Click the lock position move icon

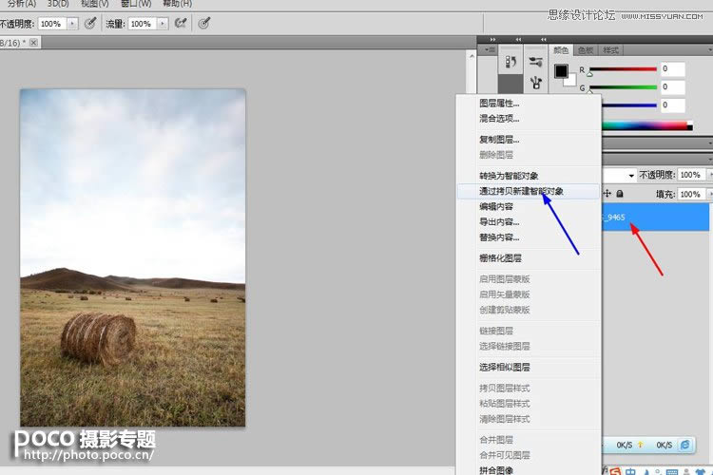click(x=607, y=194)
